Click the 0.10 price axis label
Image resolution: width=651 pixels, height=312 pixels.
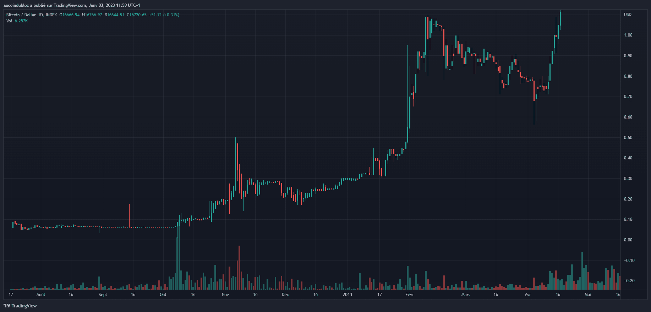click(x=628, y=219)
